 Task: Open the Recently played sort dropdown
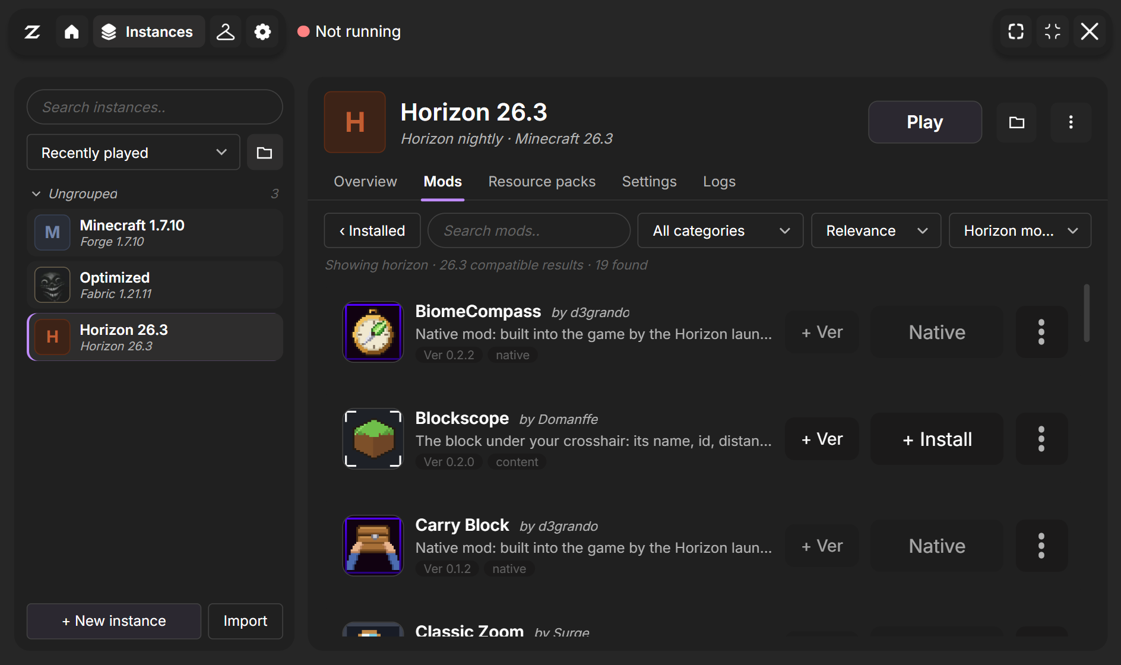[x=134, y=153]
